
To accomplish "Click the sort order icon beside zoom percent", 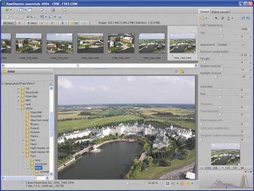I will point(42,17).
